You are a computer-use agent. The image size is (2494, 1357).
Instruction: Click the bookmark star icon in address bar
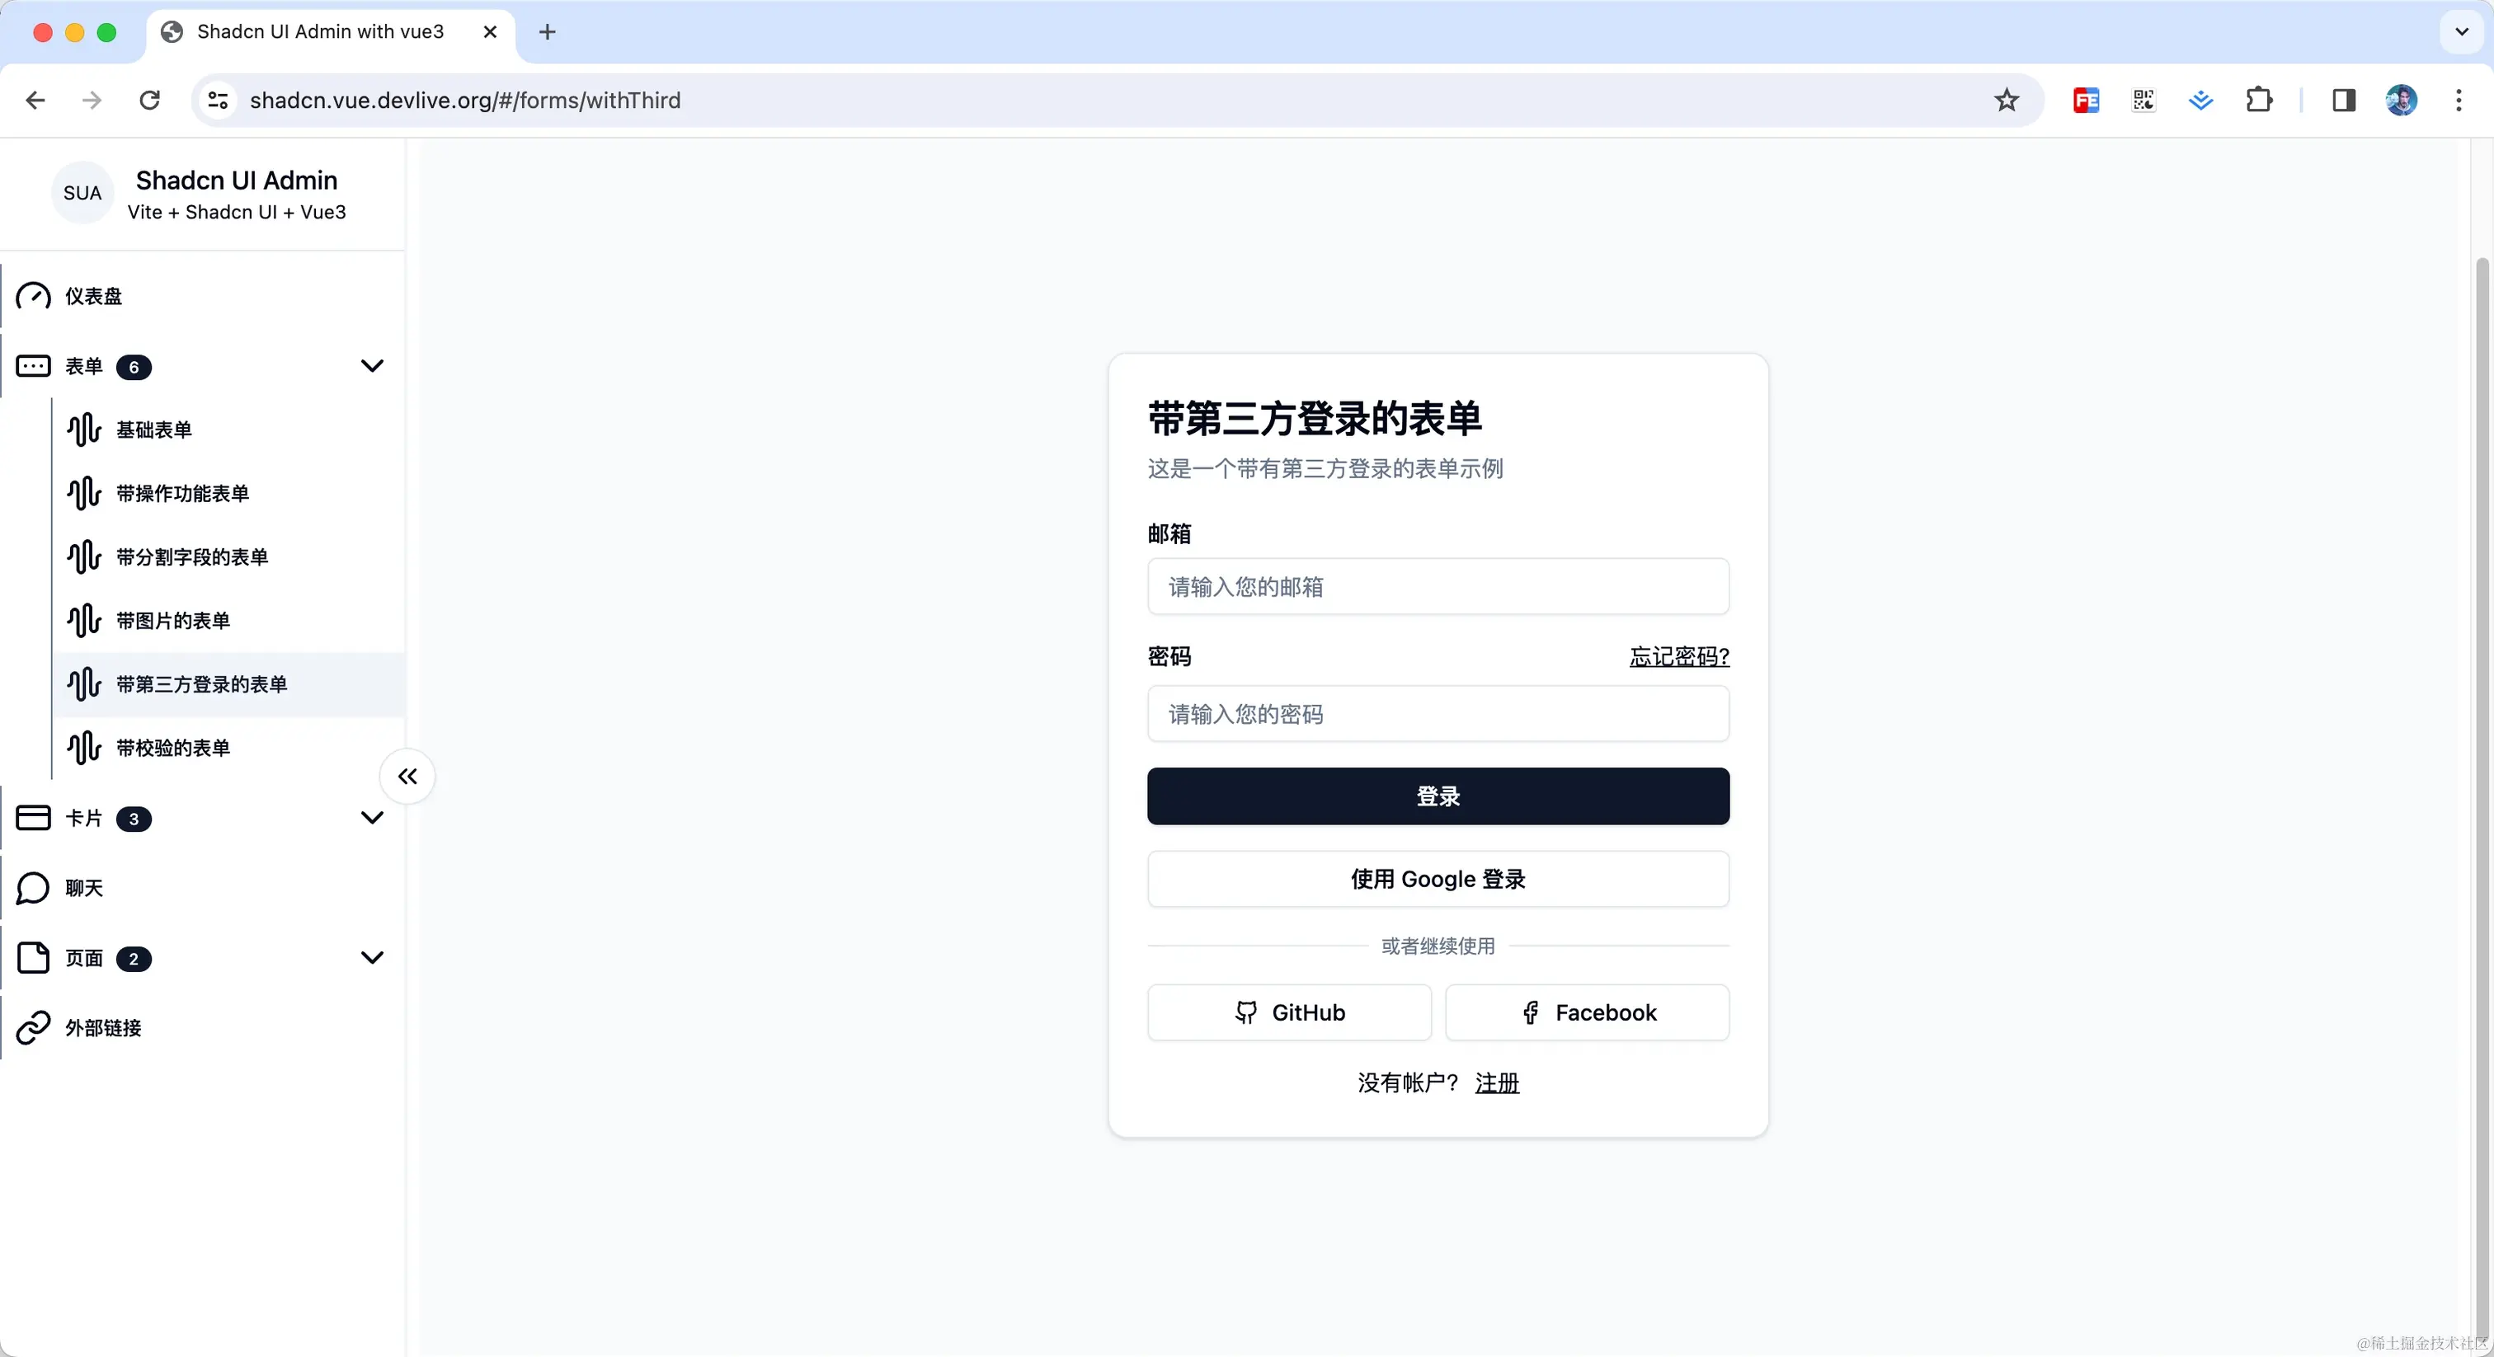[2006, 101]
